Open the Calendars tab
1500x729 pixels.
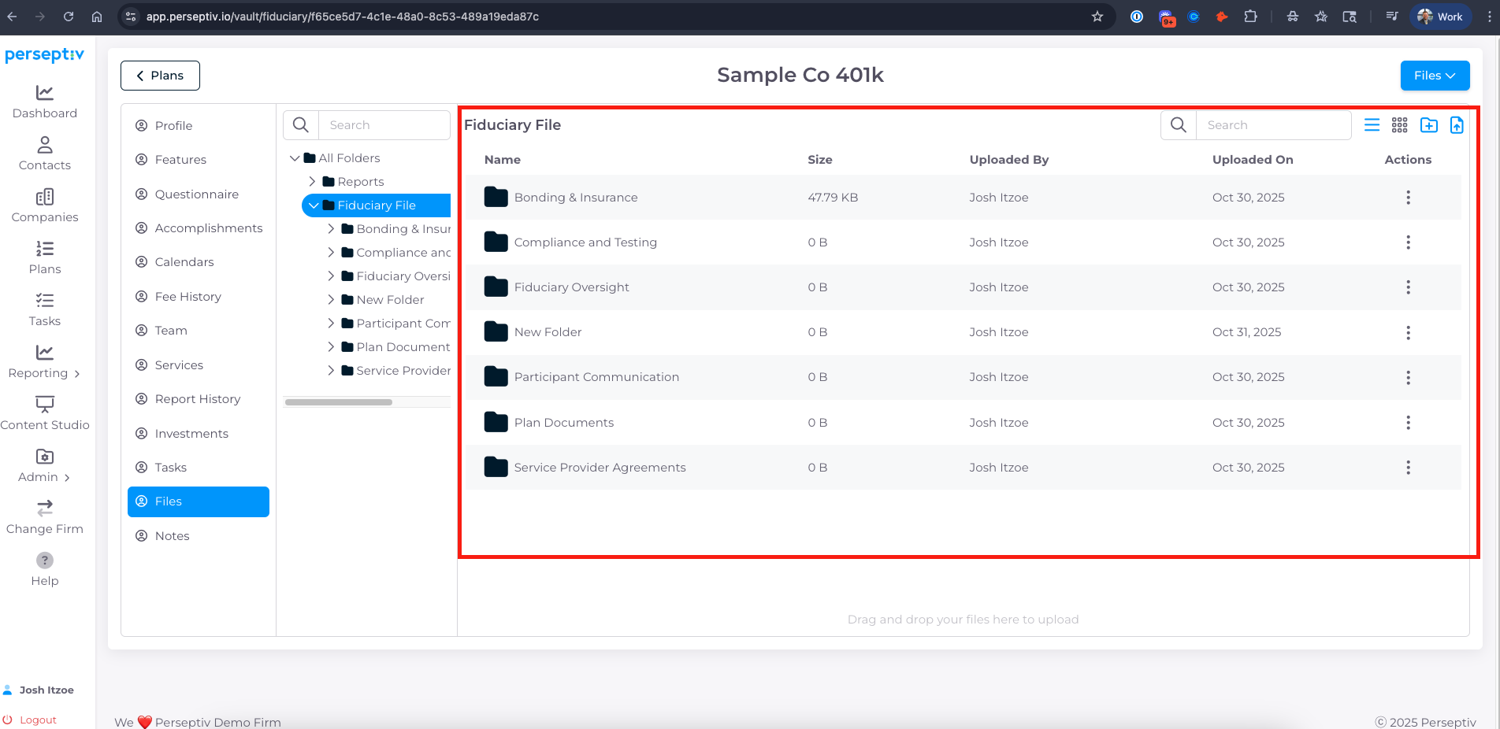pos(199,262)
